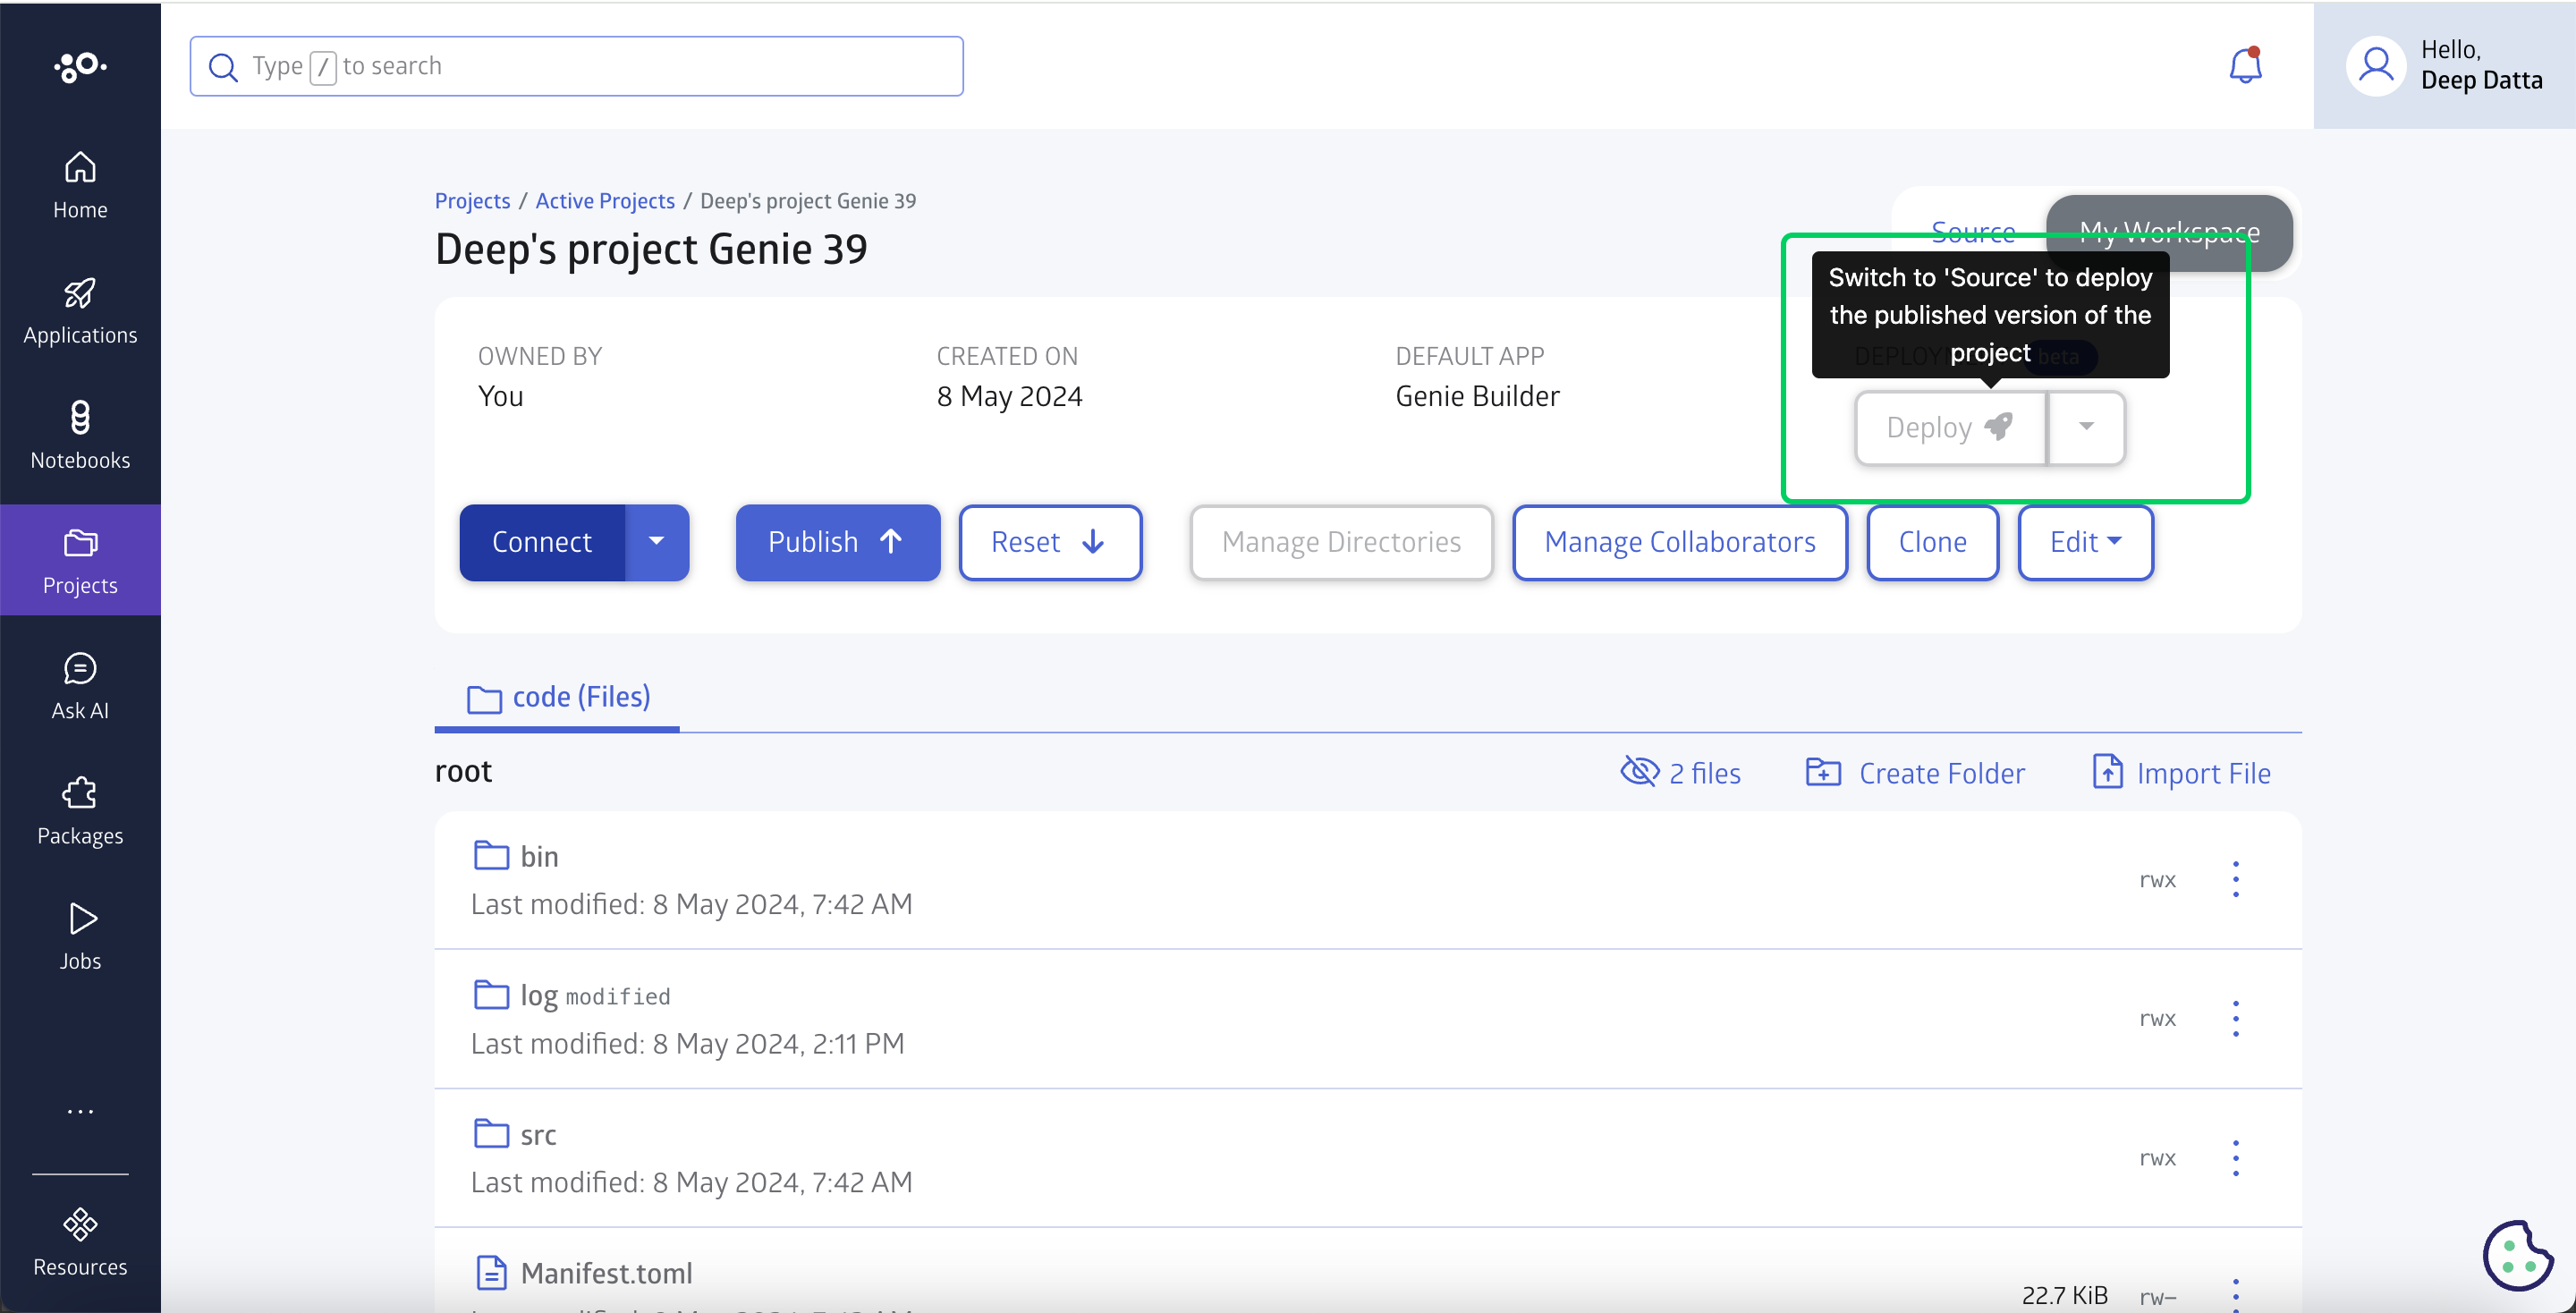The image size is (2576, 1313).
Task: Switch to the Source view
Action: click(x=1972, y=232)
